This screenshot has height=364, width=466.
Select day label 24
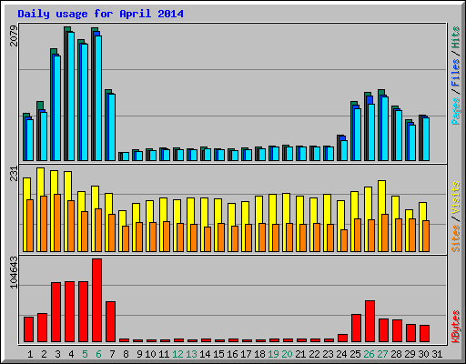click(x=341, y=354)
